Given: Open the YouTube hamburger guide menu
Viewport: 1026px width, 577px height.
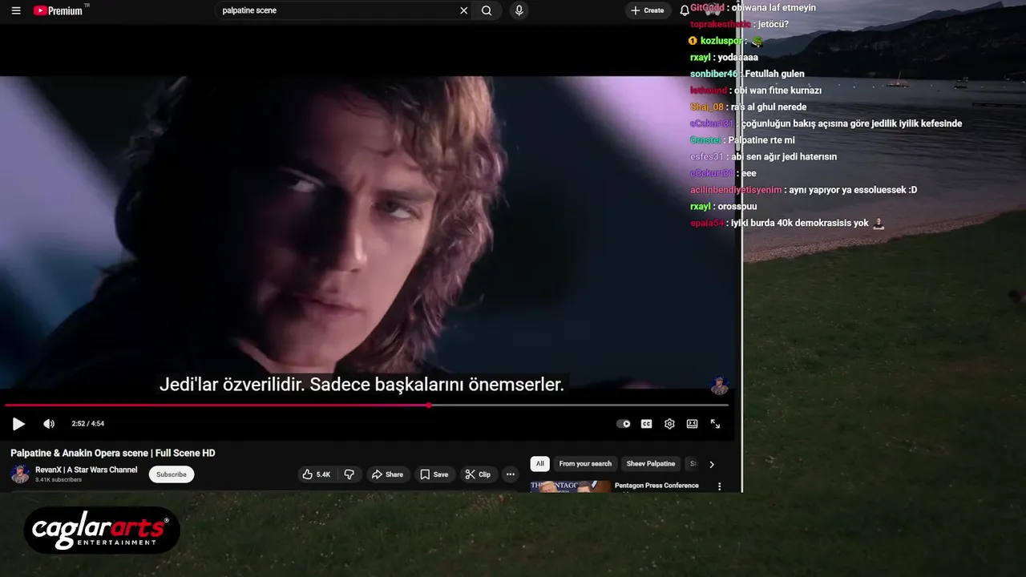Looking at the screenshot, I should tap(16, 10).
